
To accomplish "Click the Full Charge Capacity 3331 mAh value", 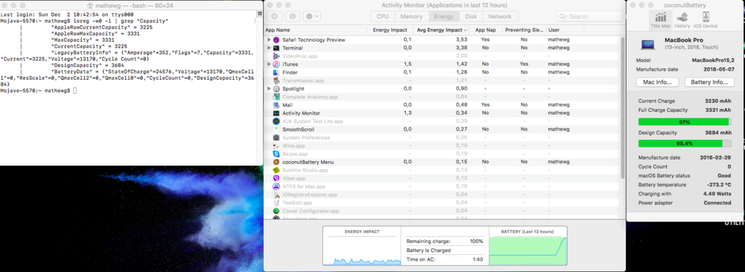I will (x=718, y=110).
